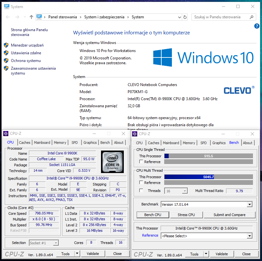Screen dimensions: 262x261
Task: Click the right CPU-Z window title icon
Action: pyautogui.click(x=135, y=134)
